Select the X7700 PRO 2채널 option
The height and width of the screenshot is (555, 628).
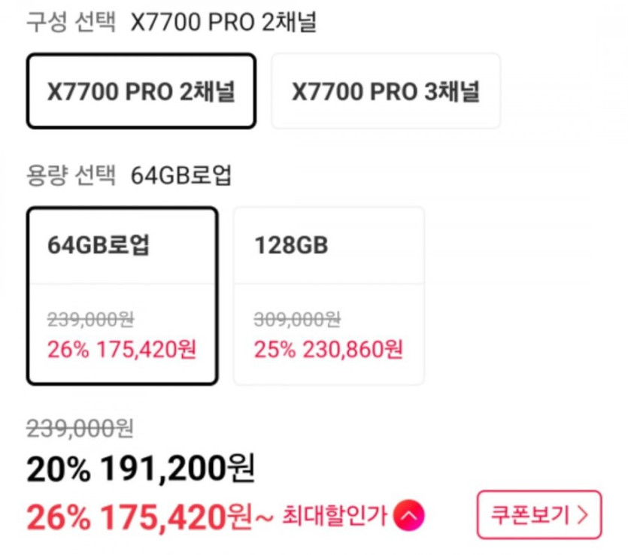[141, 91]
